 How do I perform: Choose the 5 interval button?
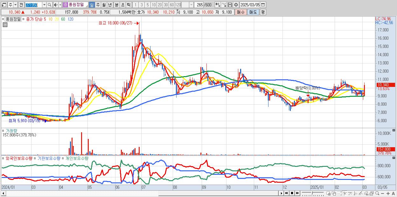click(x=148, y=5)
